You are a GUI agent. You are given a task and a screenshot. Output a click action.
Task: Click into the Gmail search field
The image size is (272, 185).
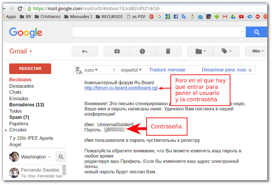point(156,32)
